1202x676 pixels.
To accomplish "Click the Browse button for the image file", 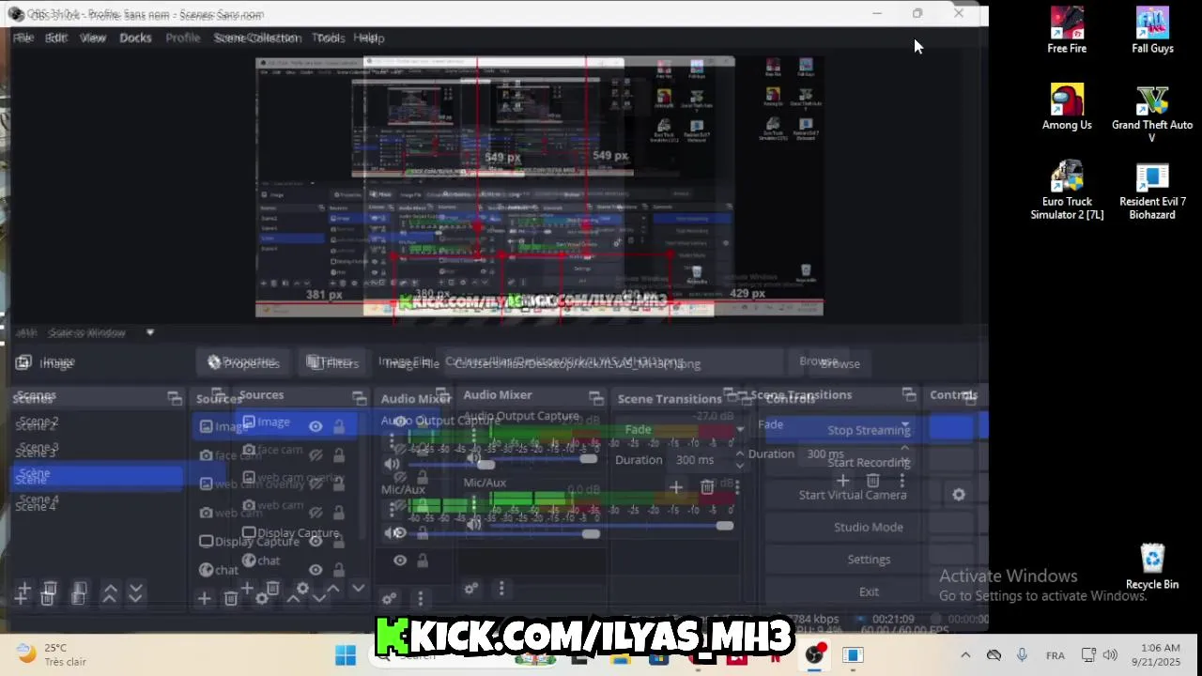I will 830,362.
